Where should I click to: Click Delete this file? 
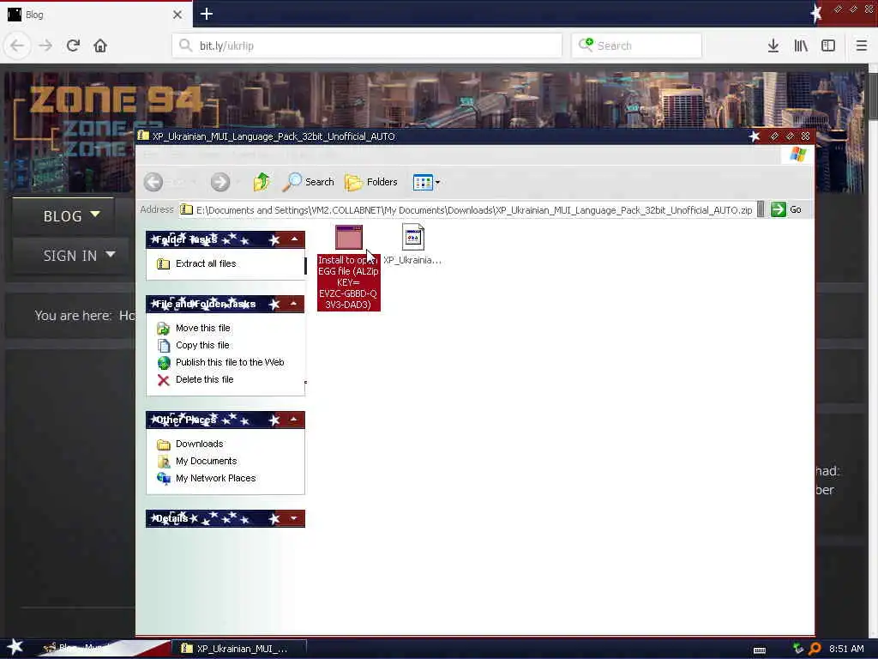[x=204, y=379]
